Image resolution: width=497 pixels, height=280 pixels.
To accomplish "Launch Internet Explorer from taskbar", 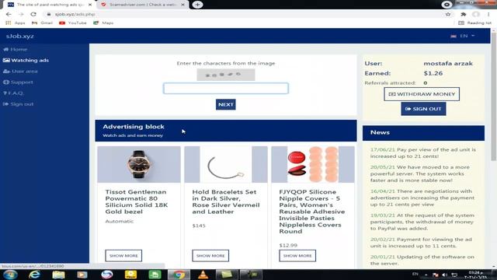I will coord(34,275).
